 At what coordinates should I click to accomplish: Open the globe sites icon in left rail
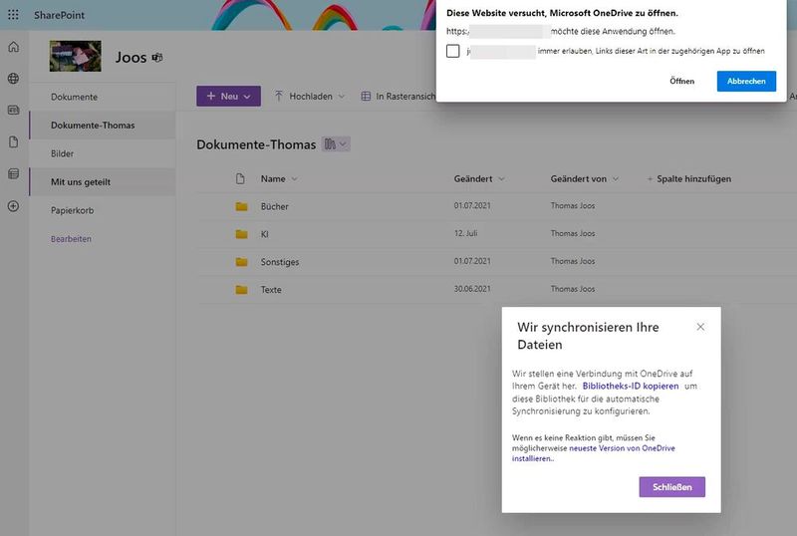tap(14, 79)
